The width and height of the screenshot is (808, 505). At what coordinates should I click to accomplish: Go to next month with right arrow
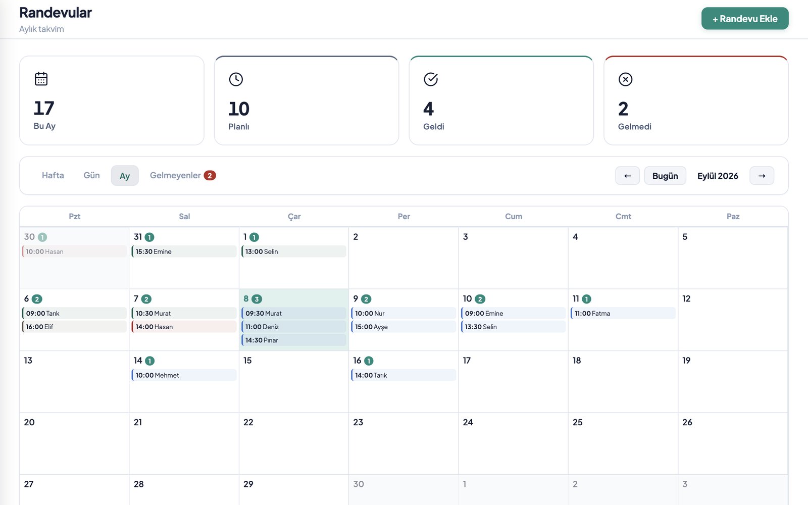tap(762, 176)
